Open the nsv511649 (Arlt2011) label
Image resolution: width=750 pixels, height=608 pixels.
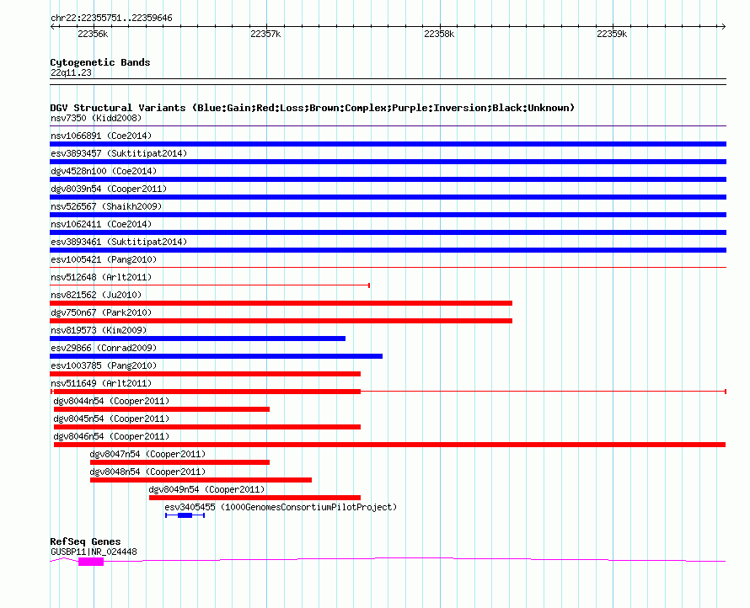pyautogui.click(x=101, y=383)
